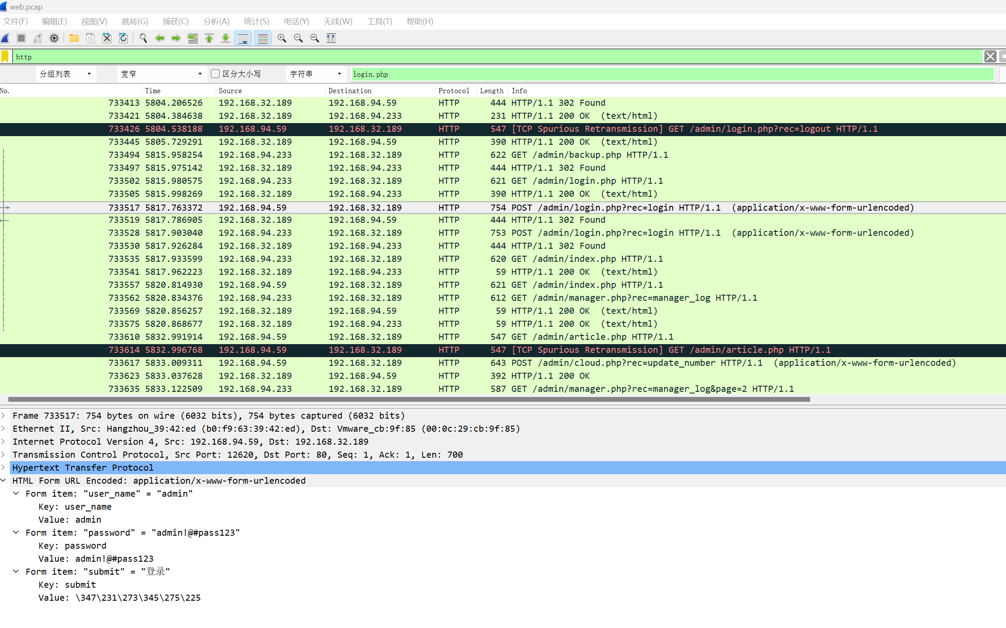The image size is (1006, 628).
Task: Go to previous packet with green left arrow
Action: pyautogui.click(x=160, y=39)
